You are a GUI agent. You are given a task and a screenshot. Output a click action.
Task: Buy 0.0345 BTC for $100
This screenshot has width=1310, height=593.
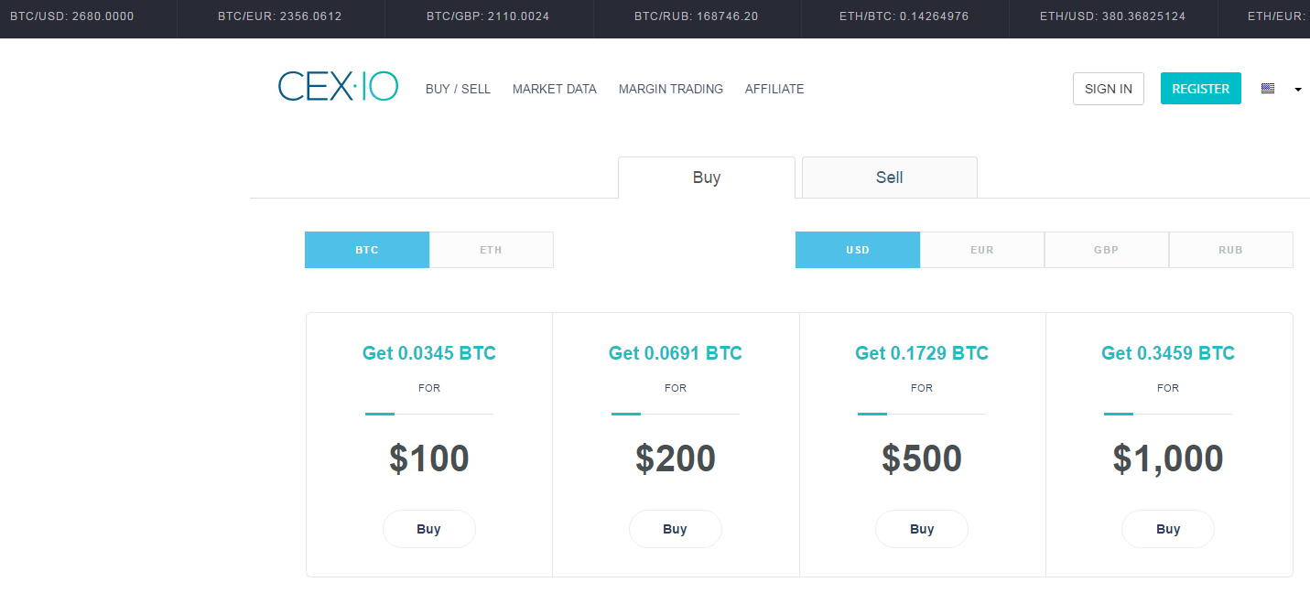(x=428, y=528)
